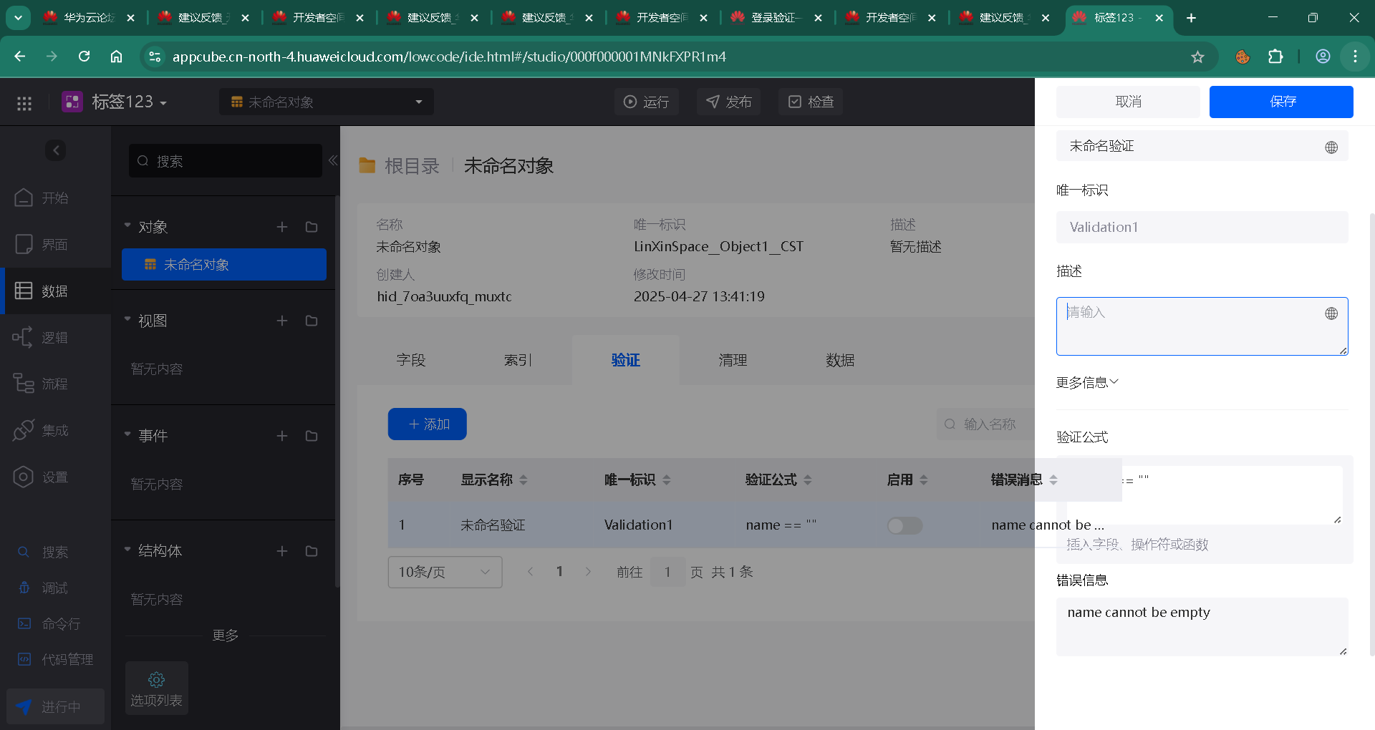Click into the 描述 description textarea
1375x730 pixels.
coord(1202,326)
